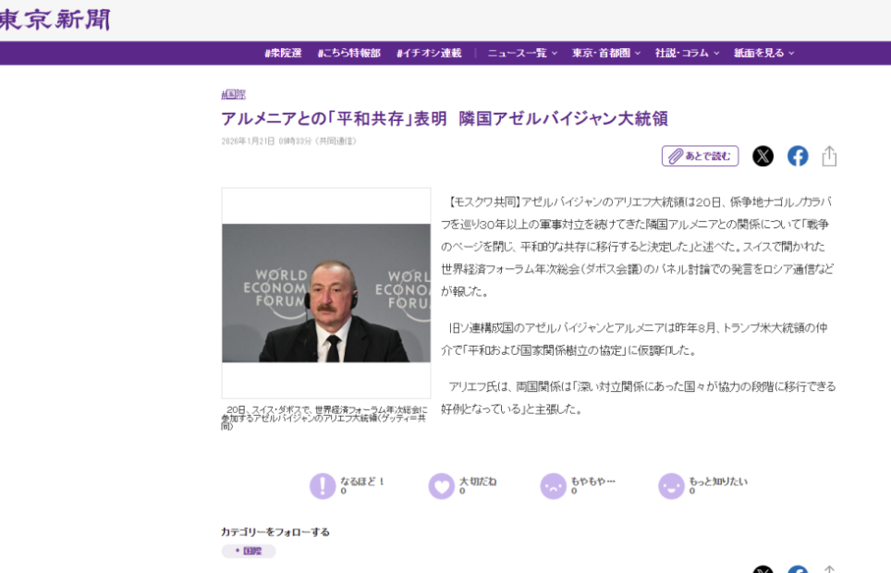This screenshot has width=891, height=573.
Task: Open the #こちら特報部 nav item
Action: [348, 54]
